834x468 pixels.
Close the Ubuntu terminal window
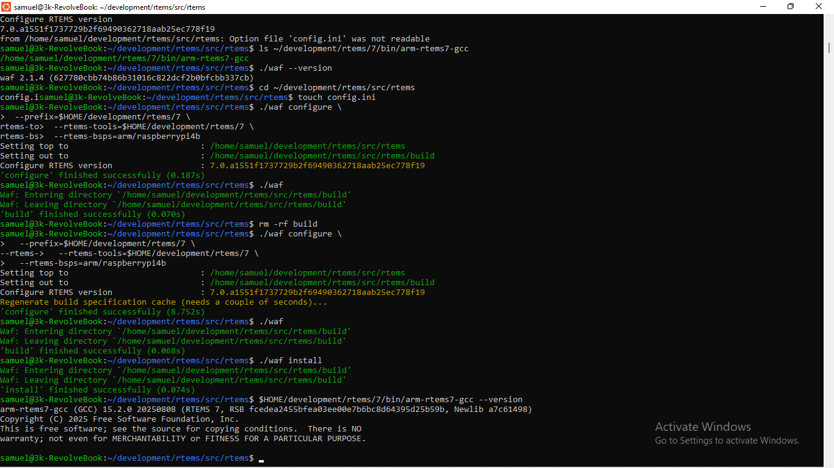click(x=819, y=7)
